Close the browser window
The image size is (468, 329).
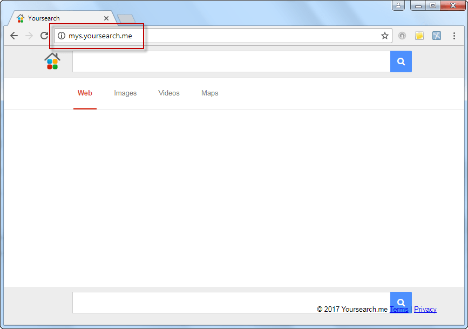pos(453,5)
